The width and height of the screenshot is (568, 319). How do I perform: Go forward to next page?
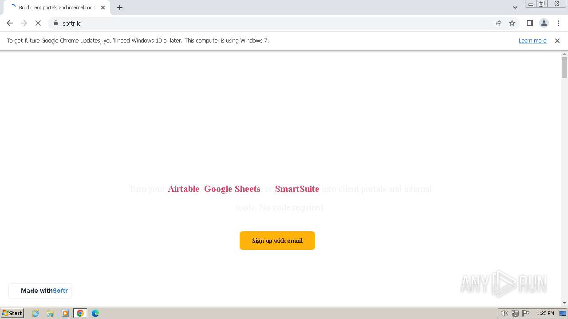pos(24,23)
